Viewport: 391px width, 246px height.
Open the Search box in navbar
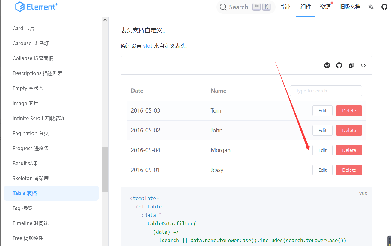click(246, 7)
